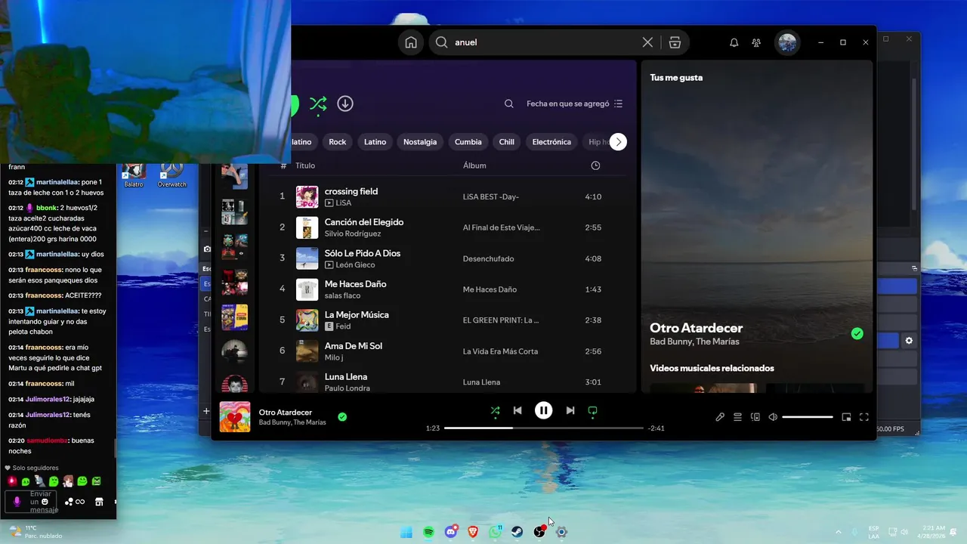Click 'Me Haces Daño' song cover art
This screenshot has height=544, width=967.
point(307,289)
